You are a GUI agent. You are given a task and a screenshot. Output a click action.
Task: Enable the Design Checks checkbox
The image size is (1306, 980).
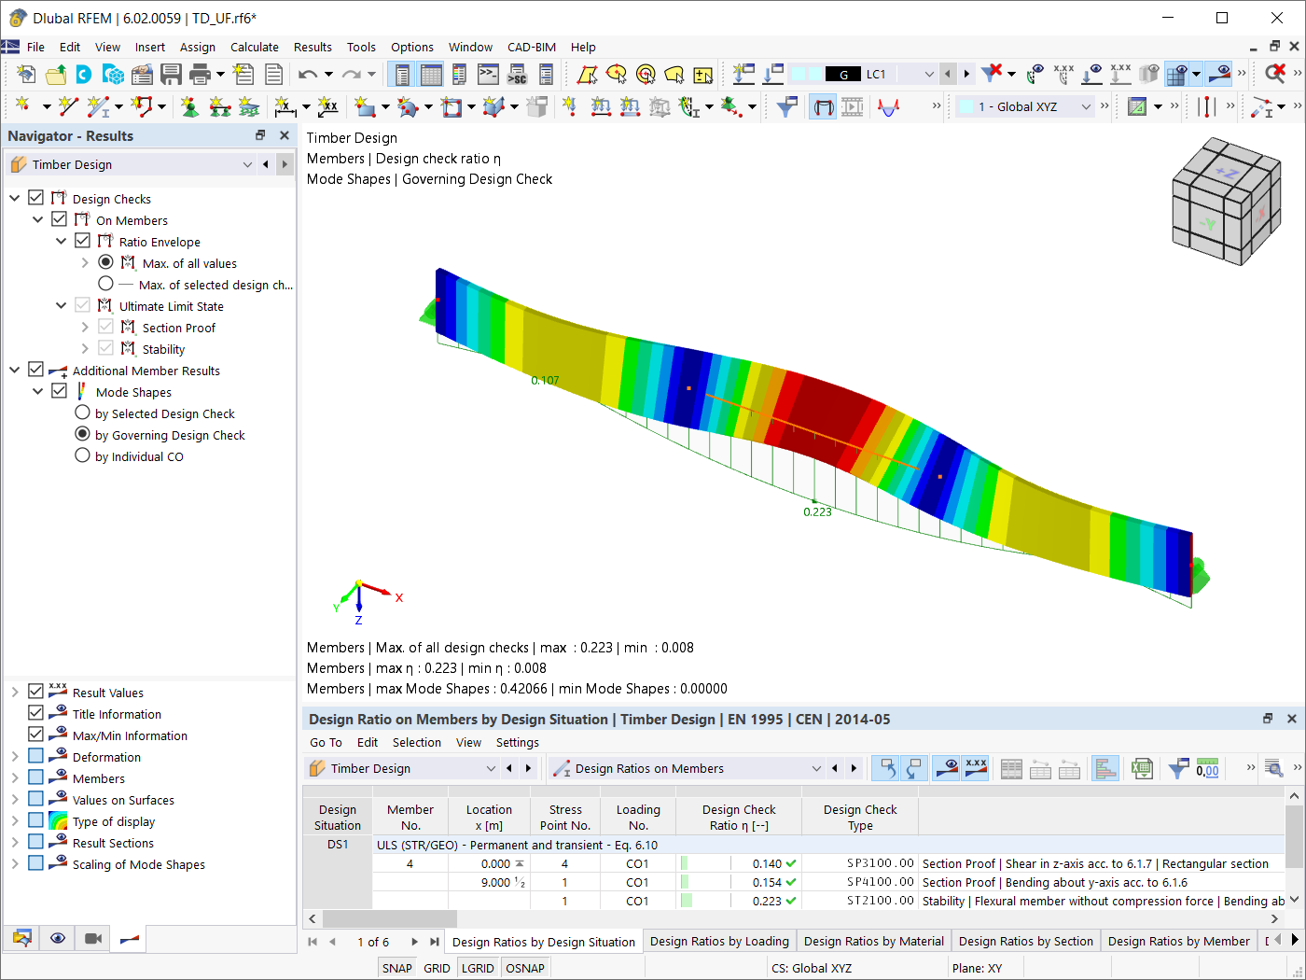(x=35, y=198)
